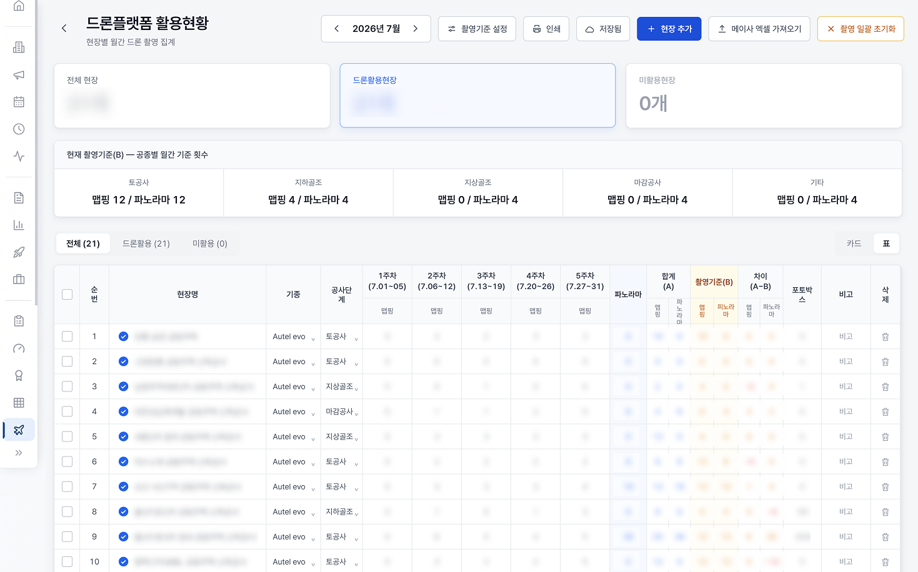This screenshot has width=918, height=572.
Task: Click the 비고 note field in row 2
Action: (x=846, y=362)
